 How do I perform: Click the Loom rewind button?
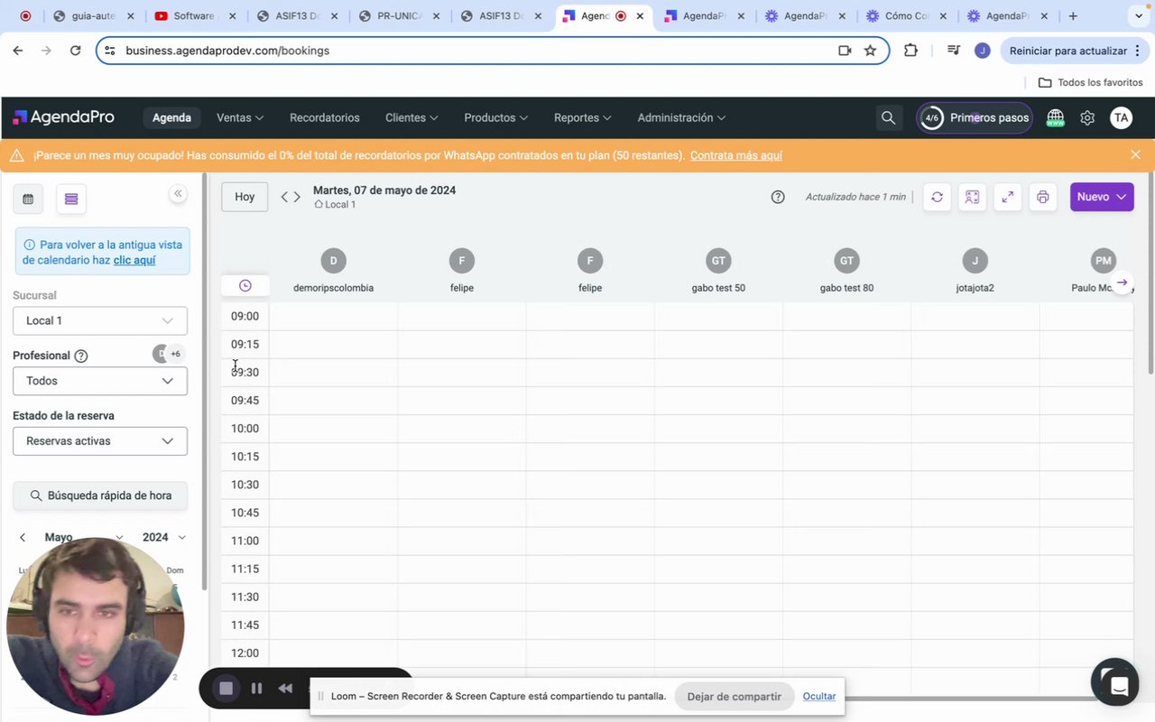pyautogui.click(x=285, y=689)
